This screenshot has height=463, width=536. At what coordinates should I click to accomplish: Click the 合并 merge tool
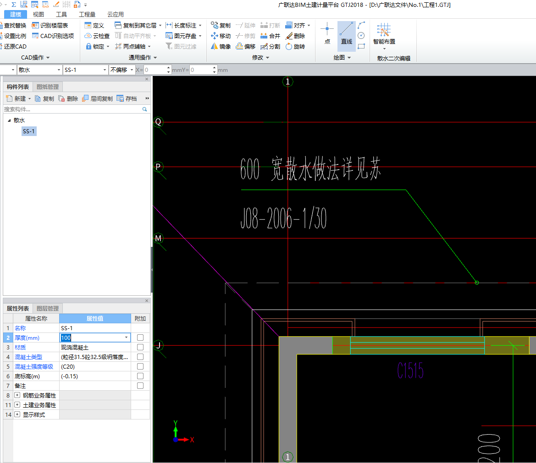coord(270,36)
